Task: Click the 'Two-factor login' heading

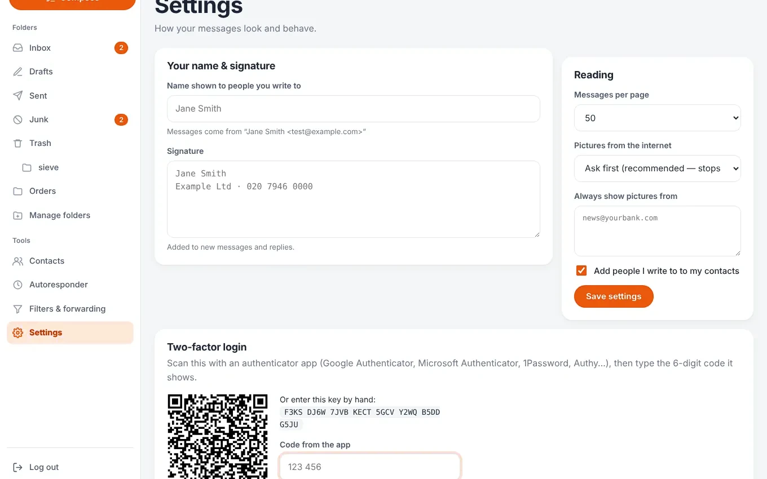Action: click(207, 347)
